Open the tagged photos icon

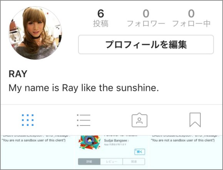tap(139, 120)
